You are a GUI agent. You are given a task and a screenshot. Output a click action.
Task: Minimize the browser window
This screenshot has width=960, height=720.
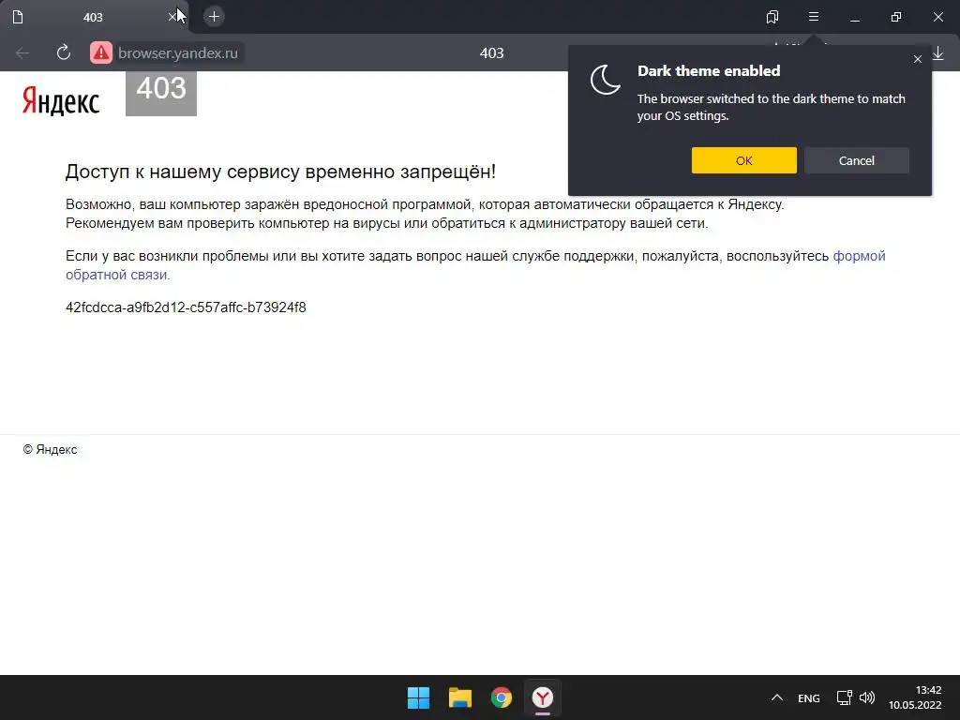tap(855, 17)
